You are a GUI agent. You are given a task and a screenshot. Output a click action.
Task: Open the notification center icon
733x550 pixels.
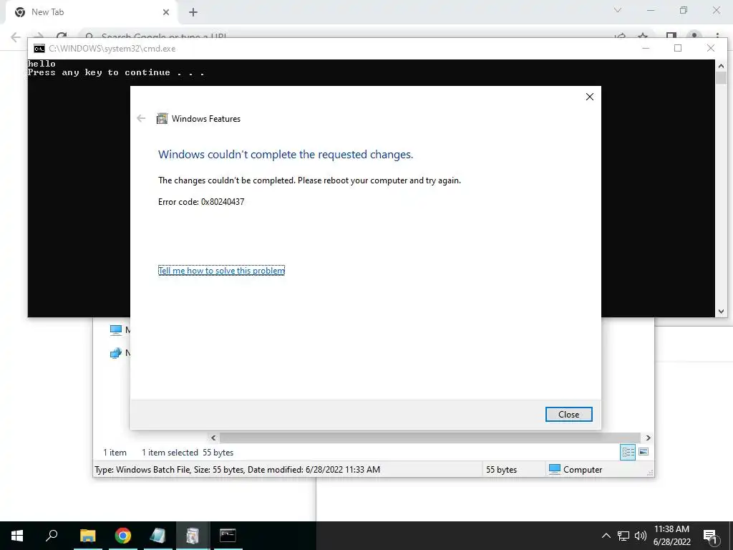pyautogui.click(x=709, y=536)
